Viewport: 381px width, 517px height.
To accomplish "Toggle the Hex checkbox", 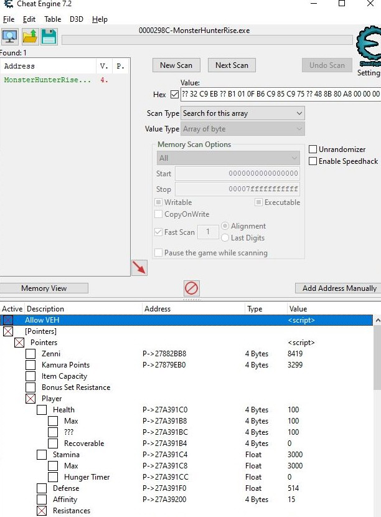I will point(174,94).
